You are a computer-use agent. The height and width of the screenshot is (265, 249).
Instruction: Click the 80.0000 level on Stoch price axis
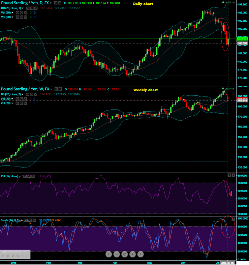(x=243, y=227)
